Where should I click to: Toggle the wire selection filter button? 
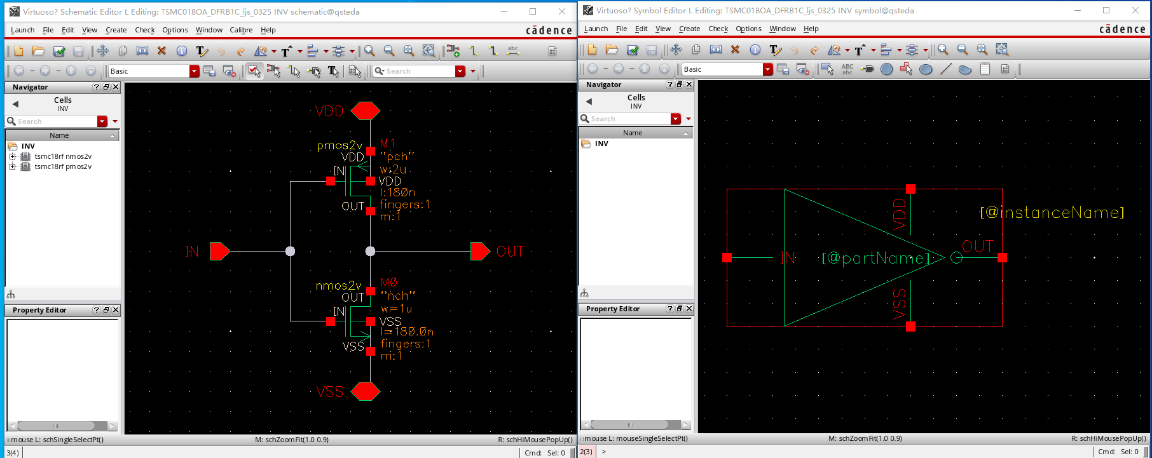click(294, 71)
